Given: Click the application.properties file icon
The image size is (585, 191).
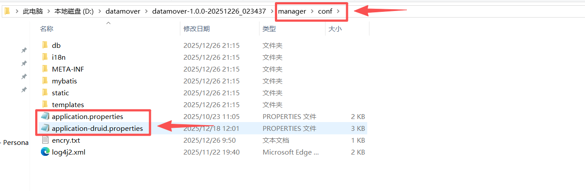Looking at the screenshot, I should pos(45,116).
